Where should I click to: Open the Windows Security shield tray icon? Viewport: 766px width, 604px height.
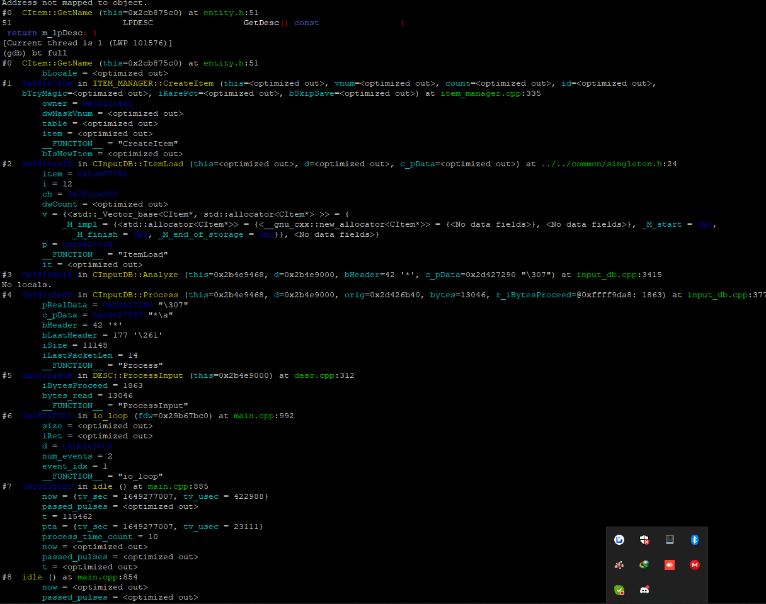coord(644,540)
